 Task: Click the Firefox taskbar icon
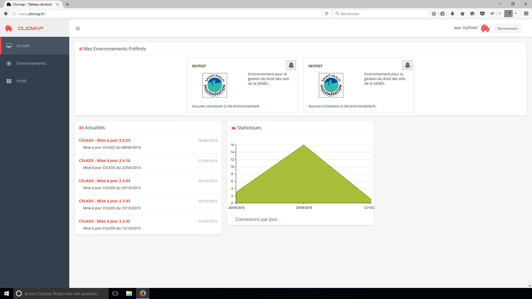tap(143, 293)
